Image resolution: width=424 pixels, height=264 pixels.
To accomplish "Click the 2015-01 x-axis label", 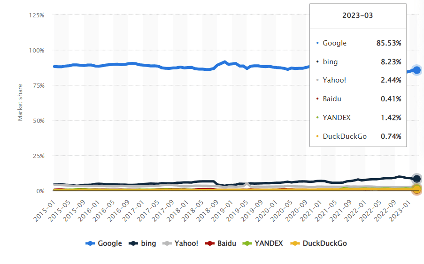I will (x=44, y=211).
